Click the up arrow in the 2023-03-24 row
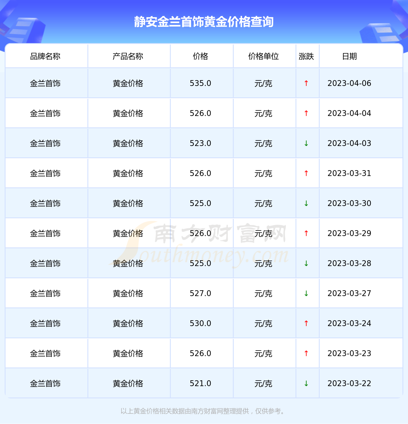This screenshot has width=408, height=424. (306, 323)
